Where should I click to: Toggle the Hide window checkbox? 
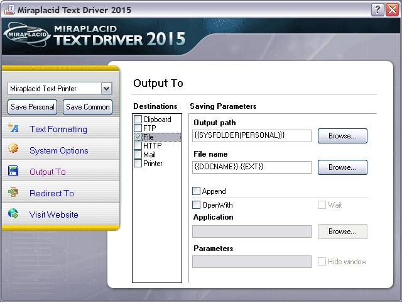click(x=322, y=262)
